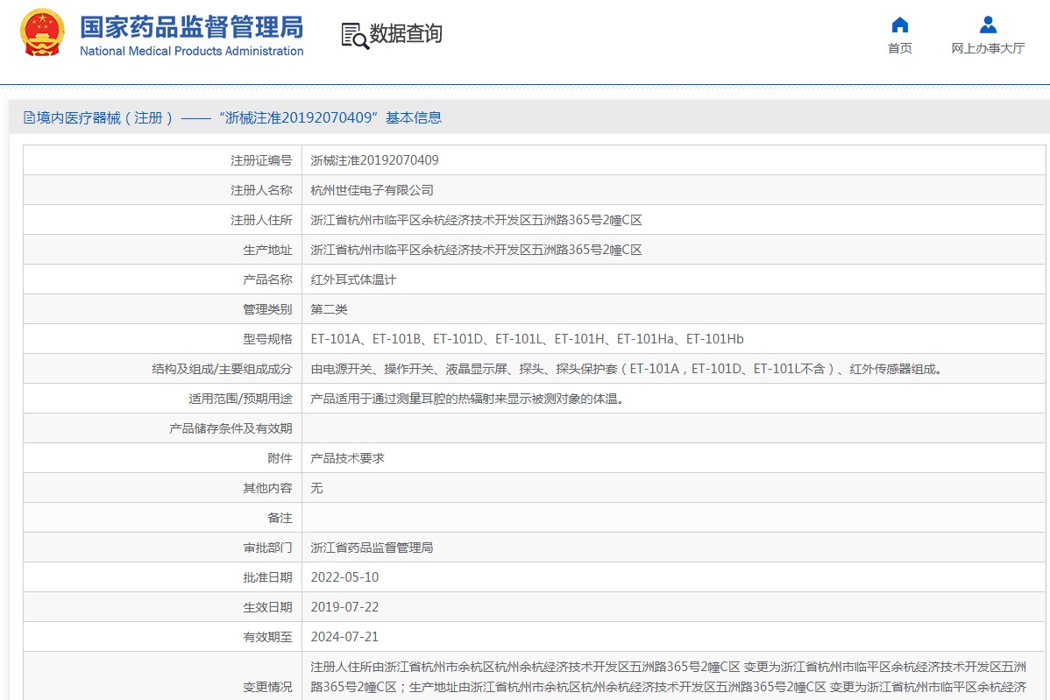The image size is (1050, 700).
Task: Select approval date 2022-05-10
Action: pos(344,576)
